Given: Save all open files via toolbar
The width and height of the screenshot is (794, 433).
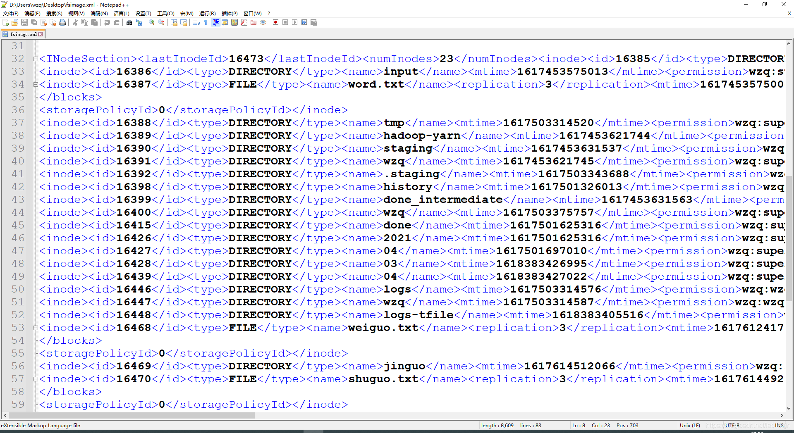Looking at the screenshot, I should click(x=34, y=22).
